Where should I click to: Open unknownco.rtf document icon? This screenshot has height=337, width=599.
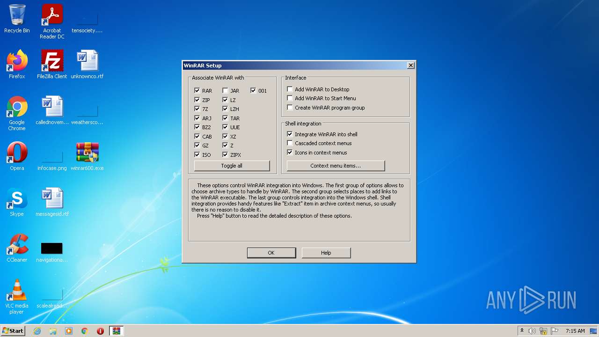[x=87, y=64]
